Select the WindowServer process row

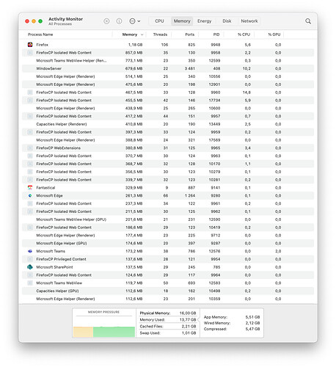168,68
